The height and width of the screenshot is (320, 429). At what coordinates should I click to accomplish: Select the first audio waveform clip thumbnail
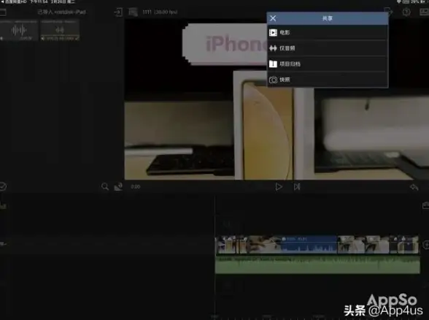[19, 30]
